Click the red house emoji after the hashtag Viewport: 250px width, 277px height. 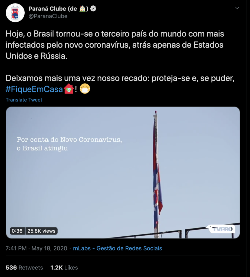coord(69,89)
